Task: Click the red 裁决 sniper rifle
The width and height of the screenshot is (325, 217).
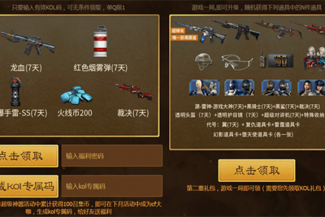Action: point(126,91)
